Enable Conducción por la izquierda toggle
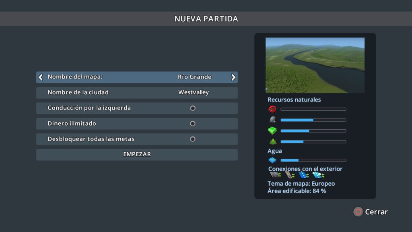Viewport: 412px width, 232px height. pyautogui.click(x=193, y=108)
